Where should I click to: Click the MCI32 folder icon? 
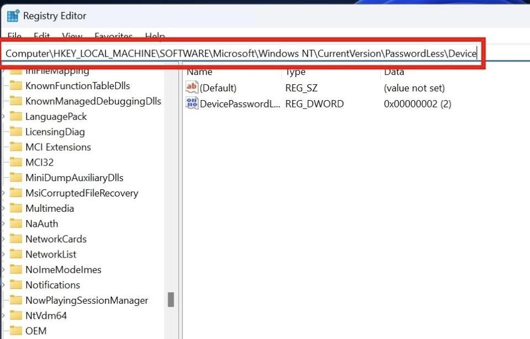click(x=17, y=162)
